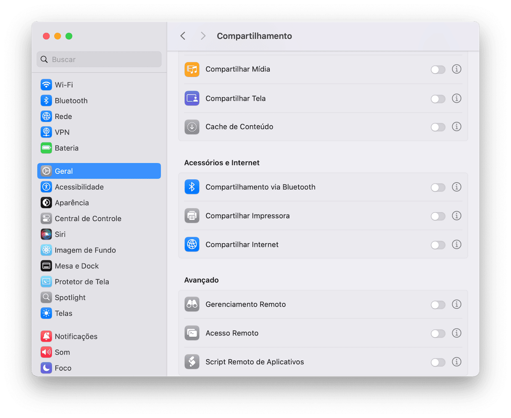Click the Wi-Fi icon in sidebar
Screen dimensions: 511x418
coord(46,85)
